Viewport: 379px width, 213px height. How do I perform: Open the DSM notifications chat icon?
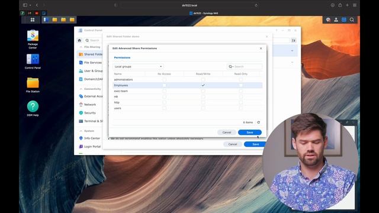click(x=328, y=20)
